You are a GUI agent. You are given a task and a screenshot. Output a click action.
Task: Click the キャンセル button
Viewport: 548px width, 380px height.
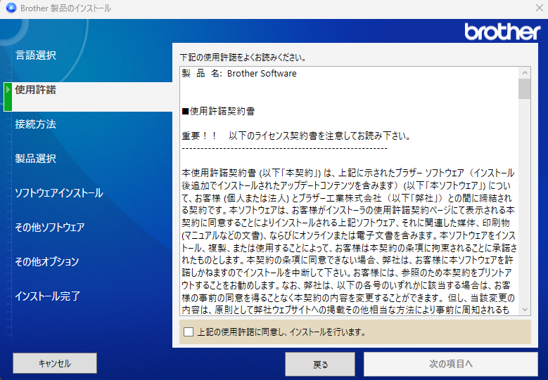click(x=55, y=363)
